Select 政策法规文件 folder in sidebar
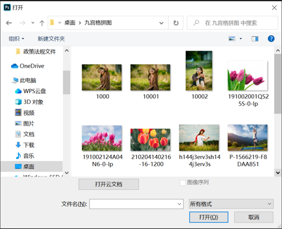 [36, 51]
